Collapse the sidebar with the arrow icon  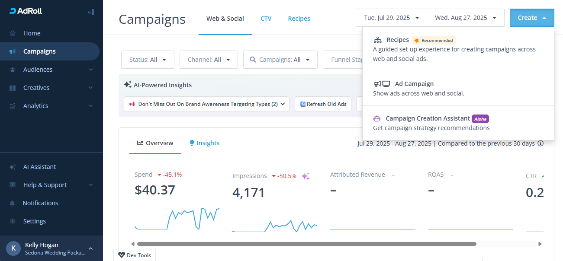pyautogui.click(x=91, y=12)
